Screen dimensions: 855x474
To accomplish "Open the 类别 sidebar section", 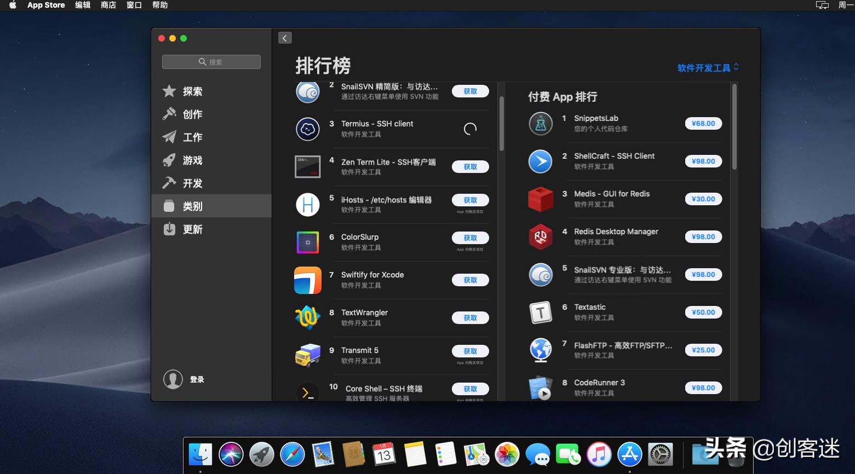I will click(x=192, y=206).
